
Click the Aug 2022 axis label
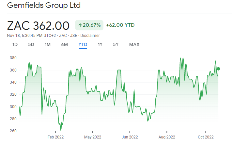tap(167, 137)
